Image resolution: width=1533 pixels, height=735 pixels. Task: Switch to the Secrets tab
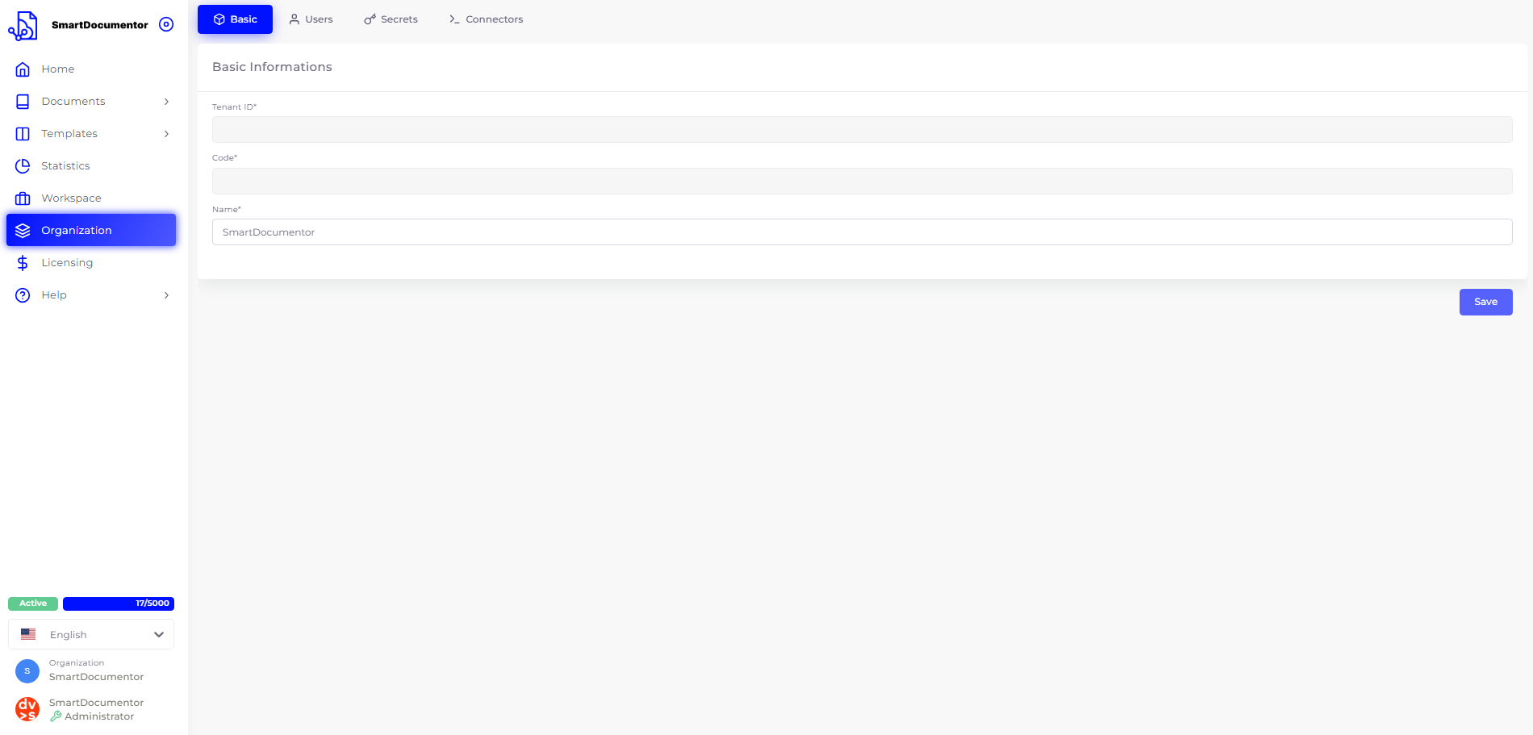[391, 19]
